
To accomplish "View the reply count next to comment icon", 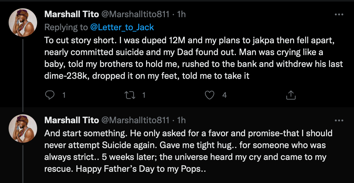I will point(64,95).
